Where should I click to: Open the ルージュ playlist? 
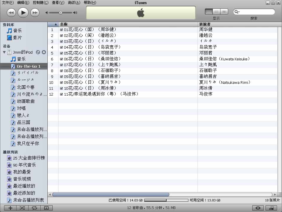pyautogui.click(x=25, y=80)
